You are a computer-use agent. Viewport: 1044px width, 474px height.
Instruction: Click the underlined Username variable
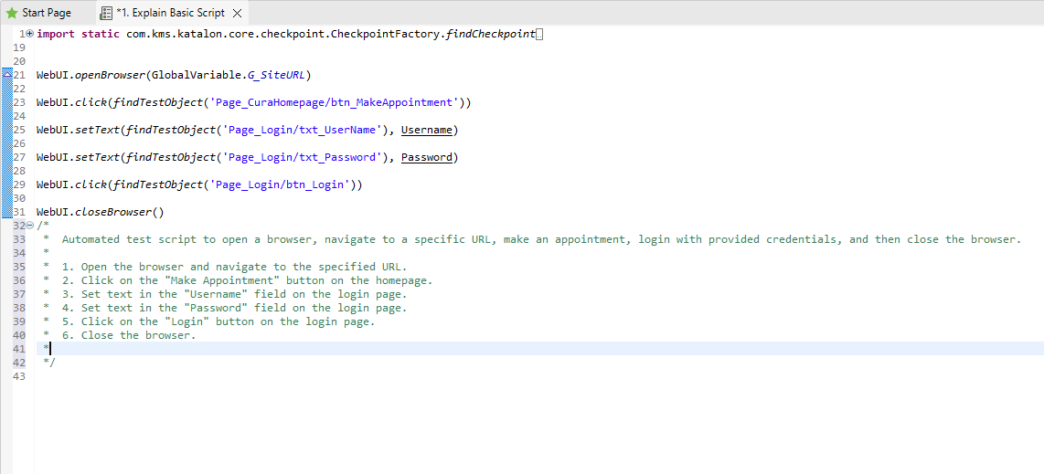coord(427,130)
